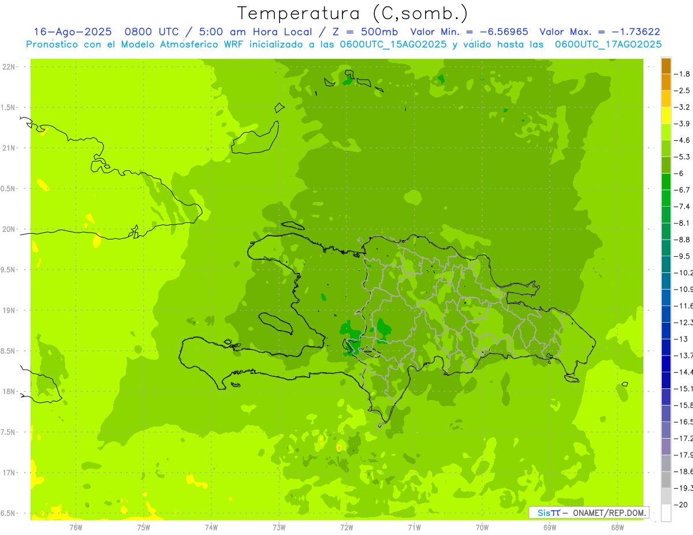This screenshot has height=535, width=693.
Task: Click the "-20" colorbar value
Action: [680, 504]
